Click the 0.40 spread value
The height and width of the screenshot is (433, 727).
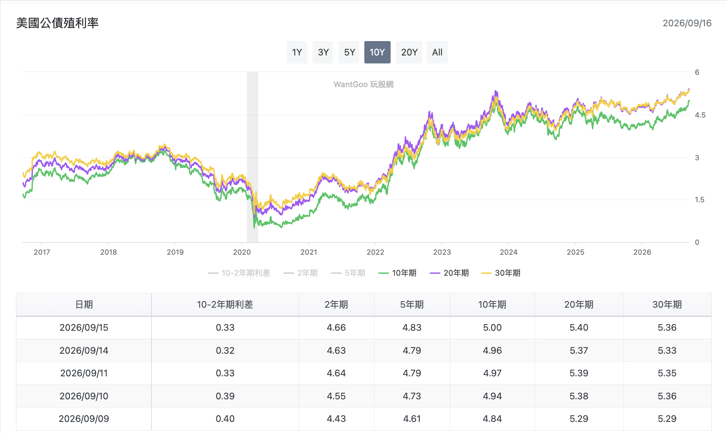point(225,419)
